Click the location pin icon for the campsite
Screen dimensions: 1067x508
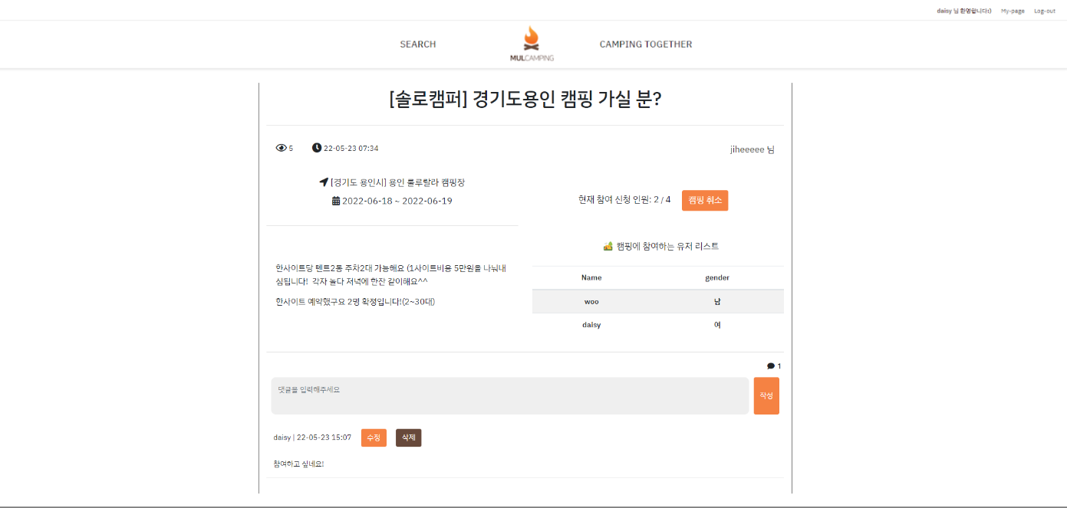[x=323, y=182]
